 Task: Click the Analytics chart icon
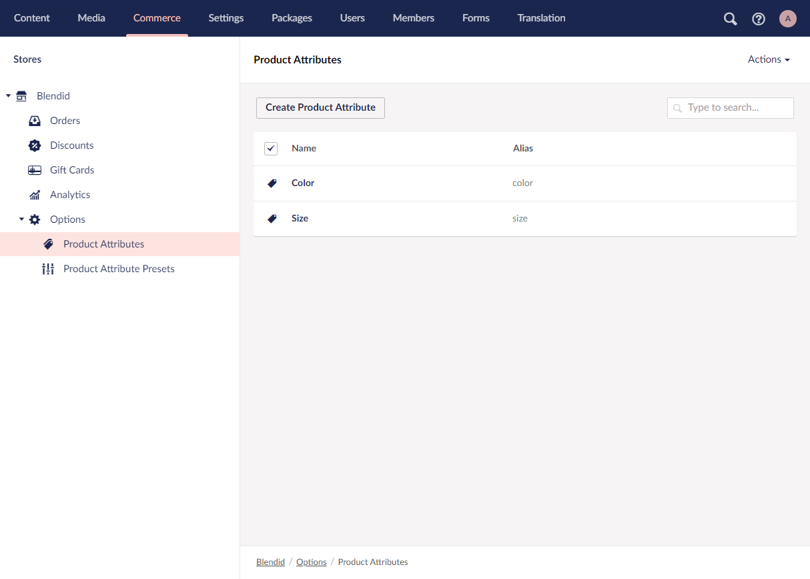coord(35,195)
